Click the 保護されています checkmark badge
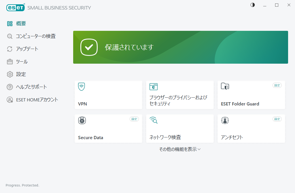Screen dimensions: 295x193 point(89,47)
